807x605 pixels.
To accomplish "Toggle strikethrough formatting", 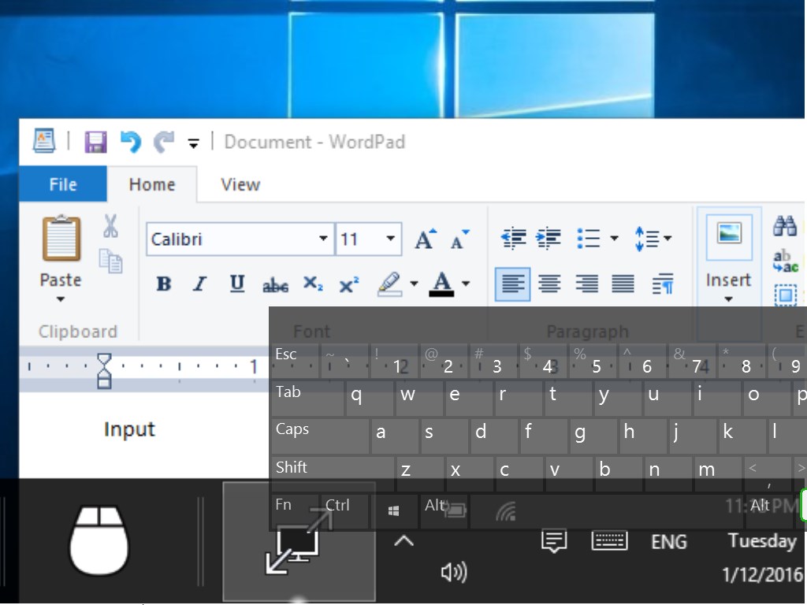I will [x=275, y=284].
